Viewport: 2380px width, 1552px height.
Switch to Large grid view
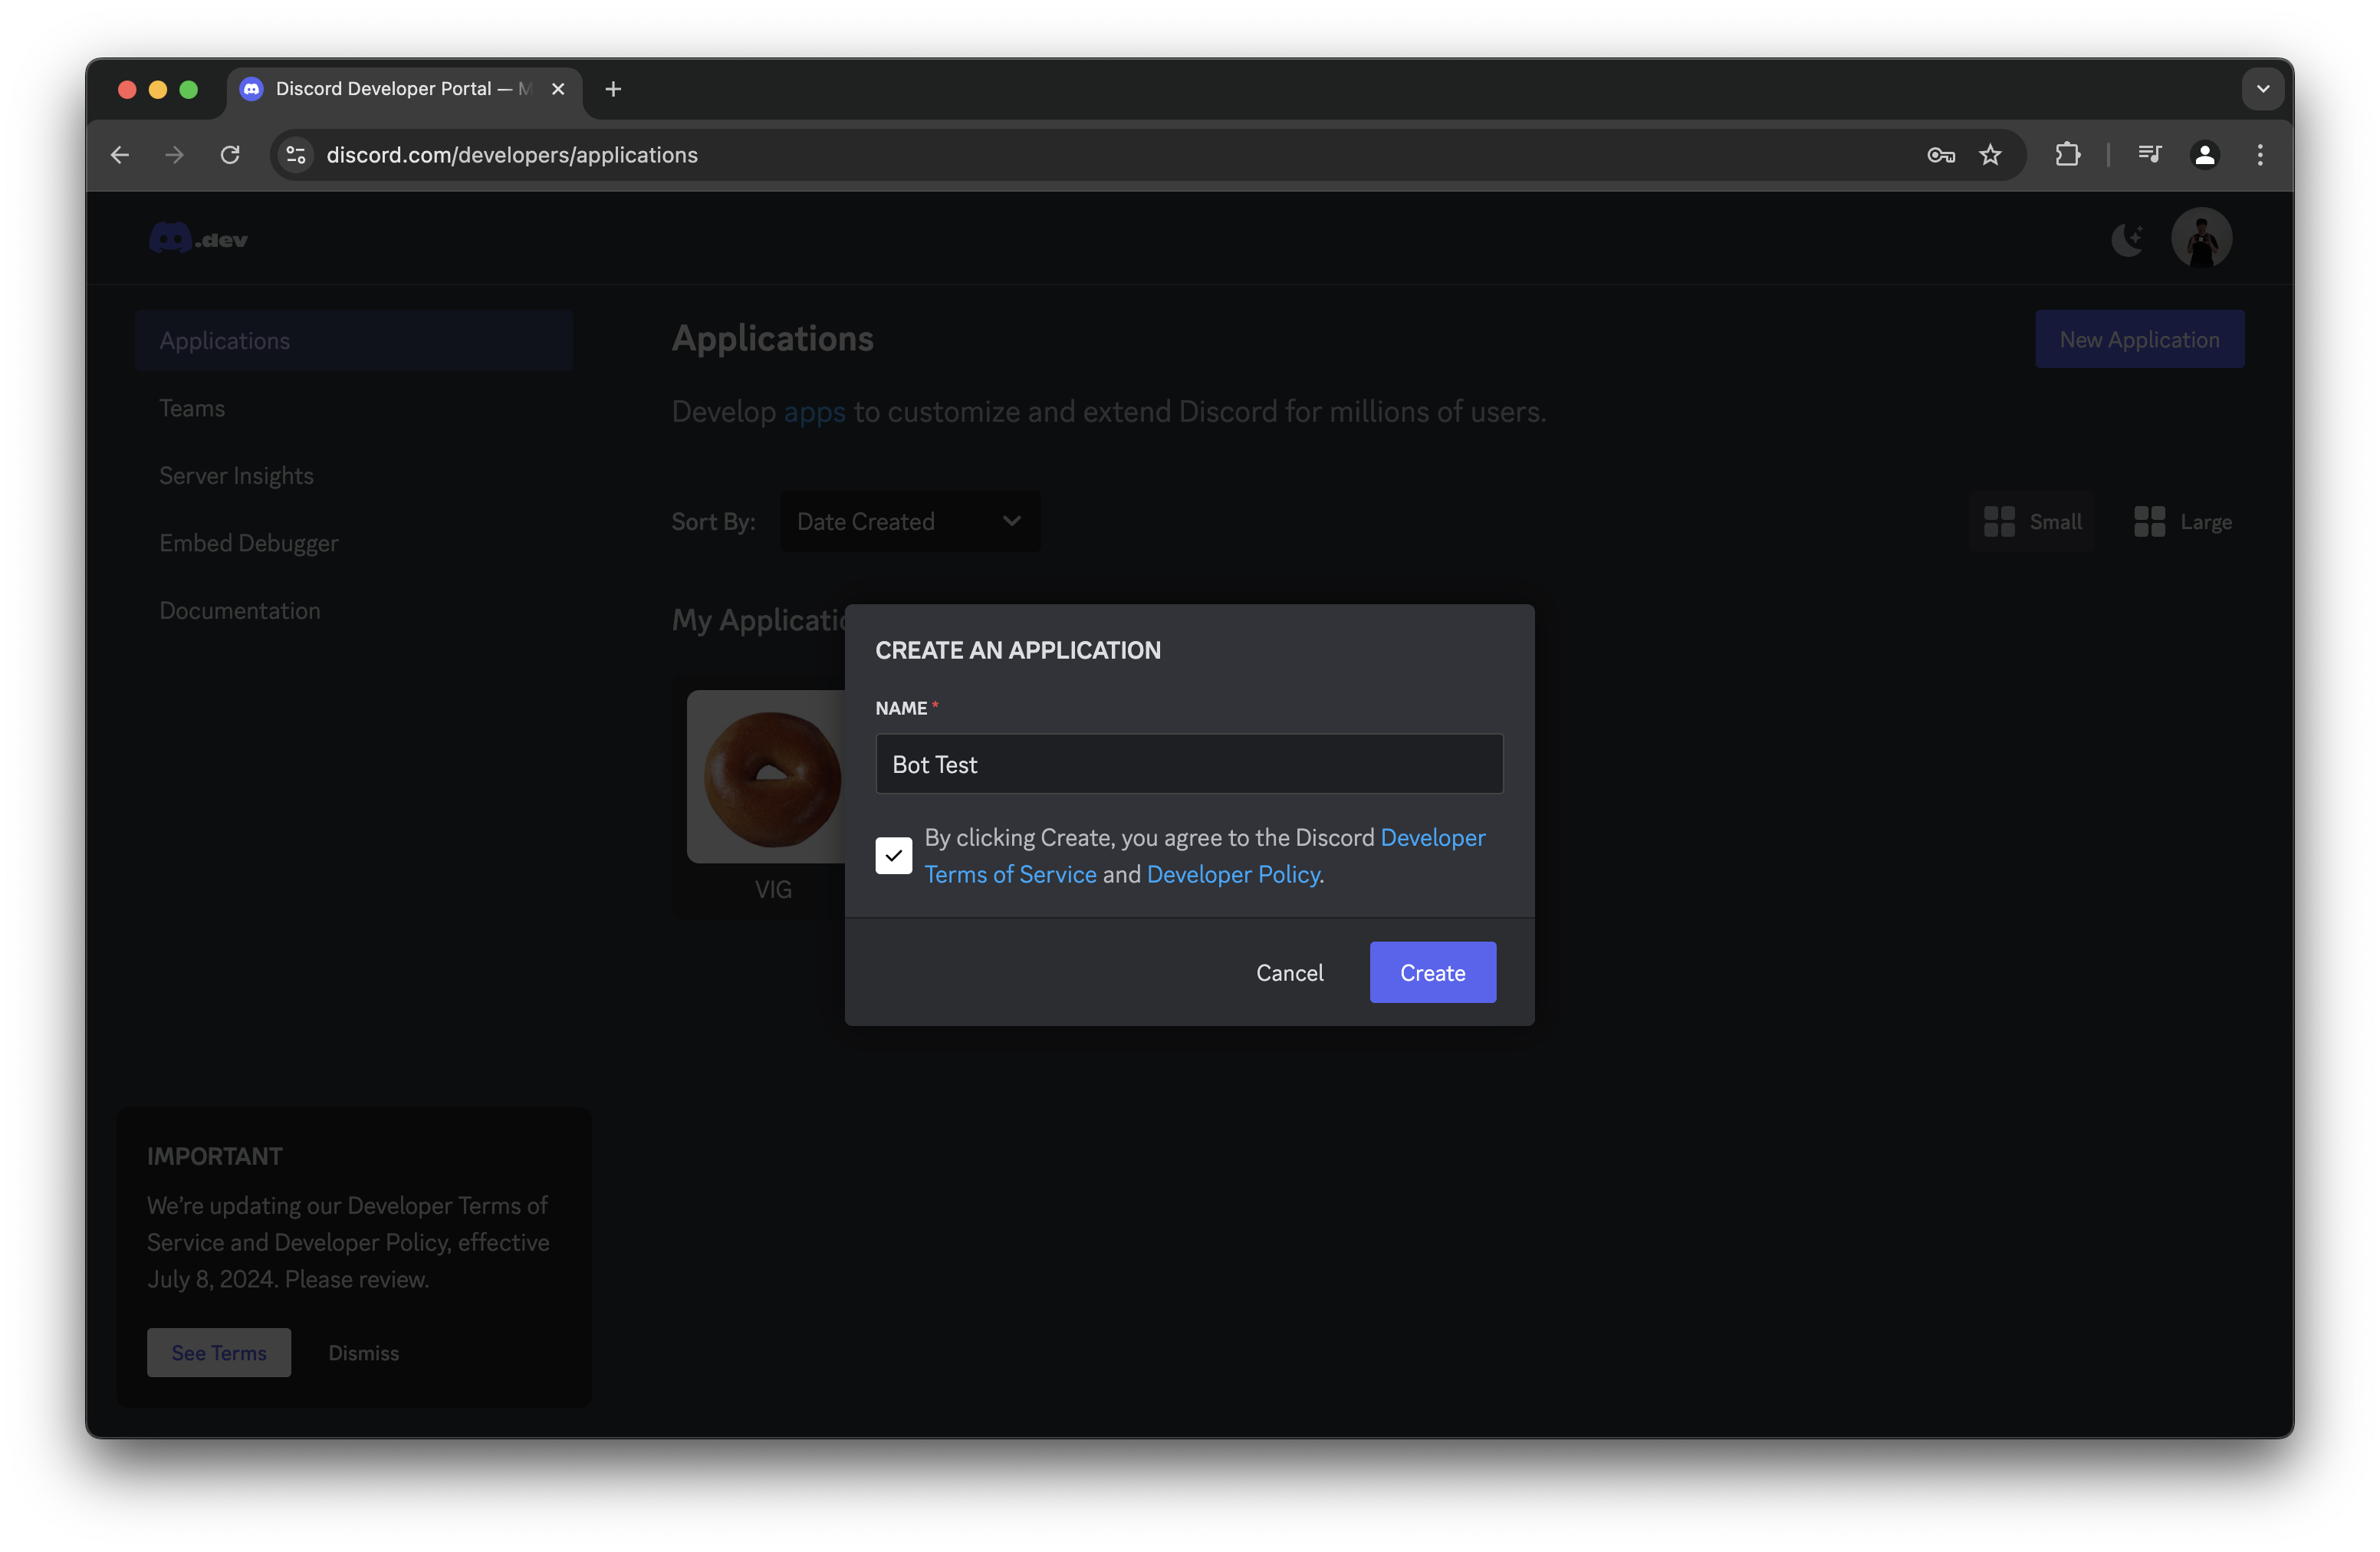[2182, 522]
